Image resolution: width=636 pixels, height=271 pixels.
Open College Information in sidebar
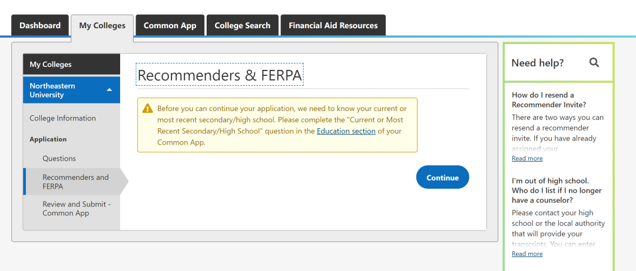click(x=63, y=118)
